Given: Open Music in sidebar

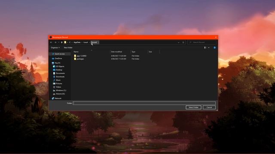Looking at the screenshot, I should [x=58, y=80].
